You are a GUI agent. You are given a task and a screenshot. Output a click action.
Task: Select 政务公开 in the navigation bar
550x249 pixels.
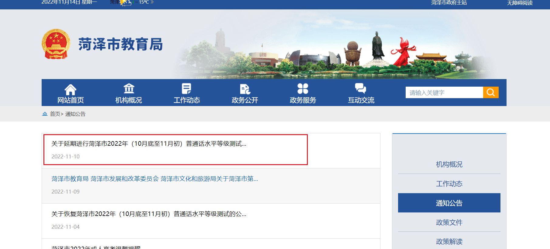(245, 100)
